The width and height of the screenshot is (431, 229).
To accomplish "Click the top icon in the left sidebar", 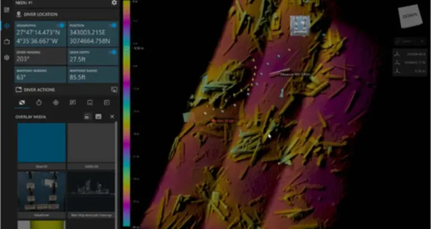I will click(x=6, y=9).
